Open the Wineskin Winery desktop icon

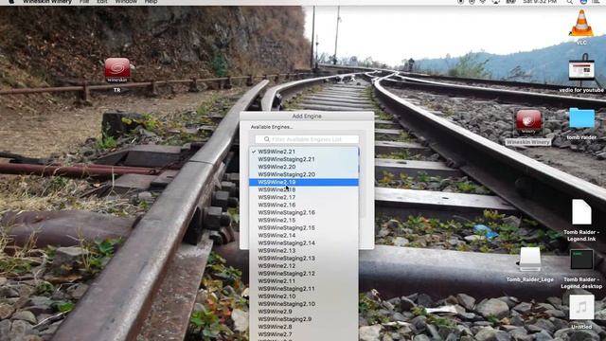528,122
